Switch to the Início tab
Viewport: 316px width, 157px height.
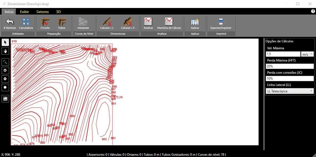pos(9,12)
